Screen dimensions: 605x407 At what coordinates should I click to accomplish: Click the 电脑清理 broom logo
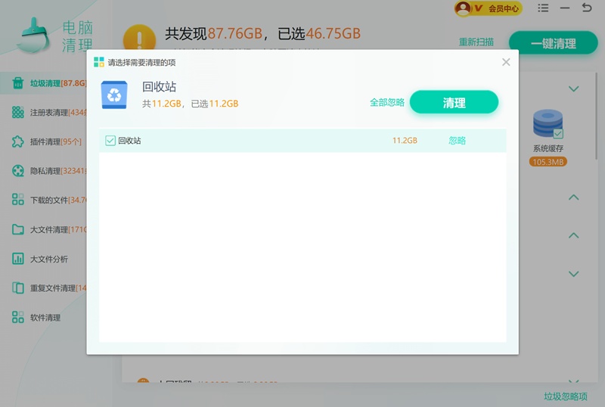(33, 36)
